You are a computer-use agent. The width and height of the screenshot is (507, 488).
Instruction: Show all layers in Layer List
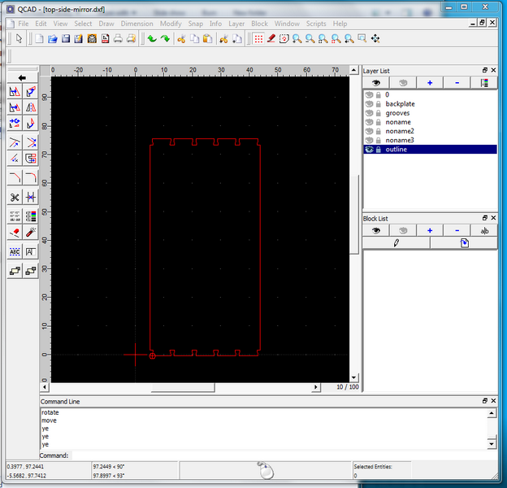[x=375, y=83]
